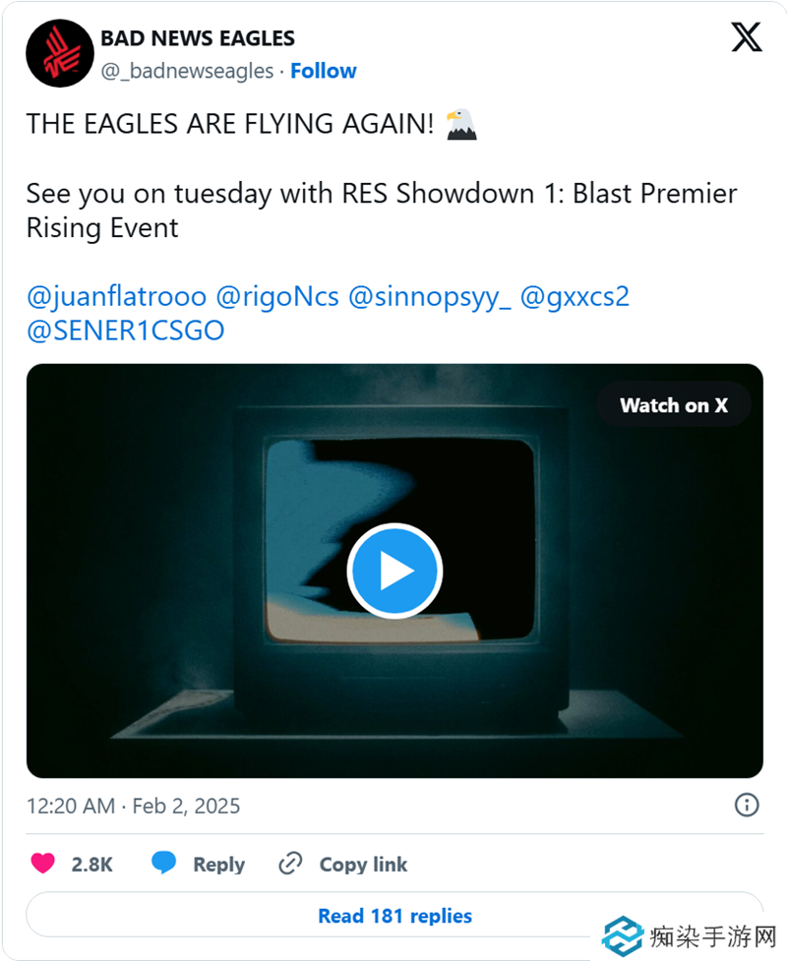The width and height of the screenshot is (787, 961).
Task: Click the @_badnewseagles handle
Action: click(x=186, y=71)
